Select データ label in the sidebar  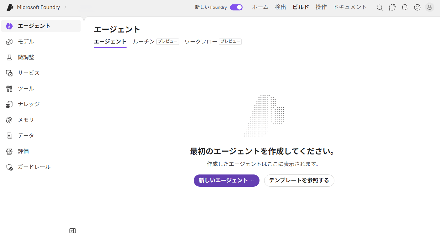(26, 136)
